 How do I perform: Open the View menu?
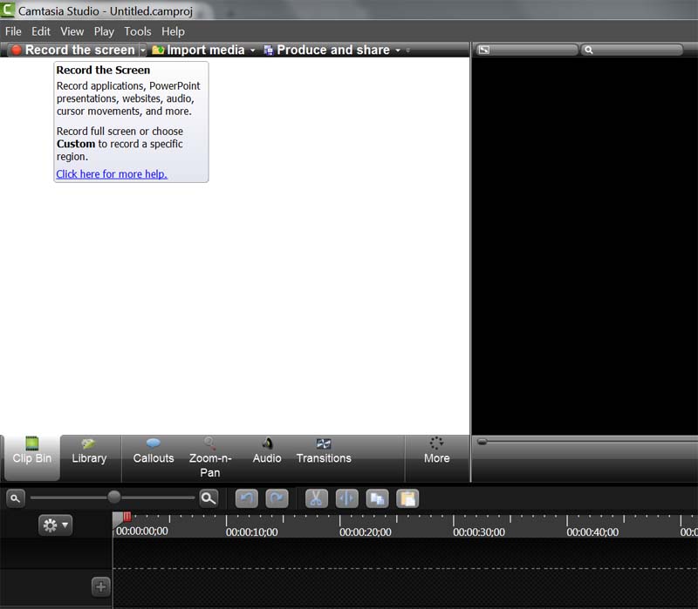[x=72, y=31]
